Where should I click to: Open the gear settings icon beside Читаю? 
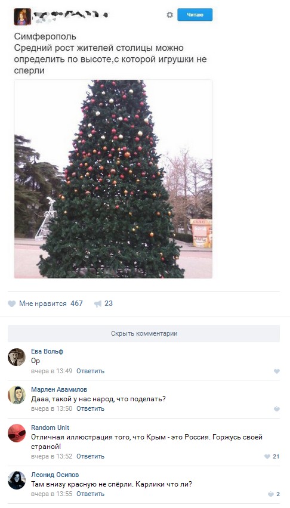click(x=169, y=15)
